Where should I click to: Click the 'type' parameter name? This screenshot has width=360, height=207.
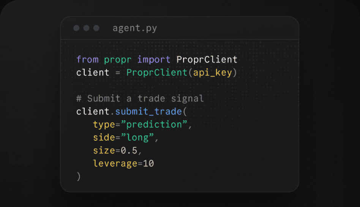click(104, 125)
